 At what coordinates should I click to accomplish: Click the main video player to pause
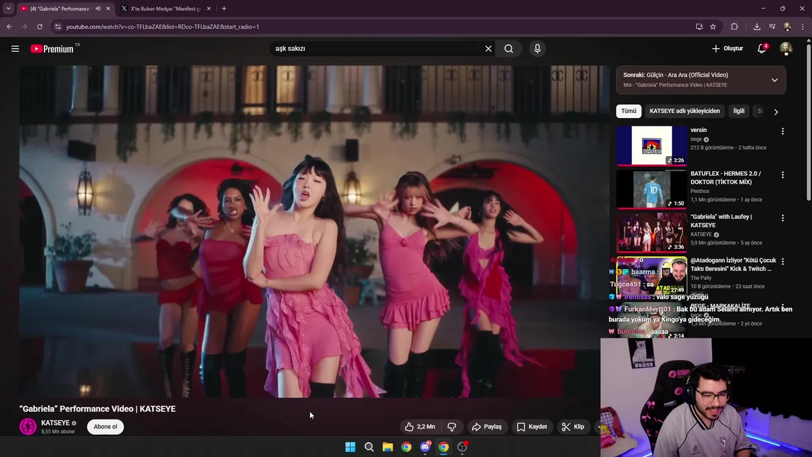click(x=314, y=232)
